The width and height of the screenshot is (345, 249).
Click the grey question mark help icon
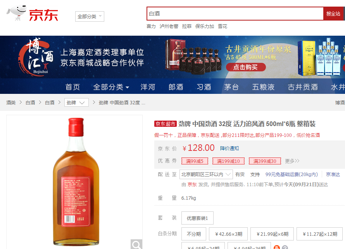(x=285, y=247)
